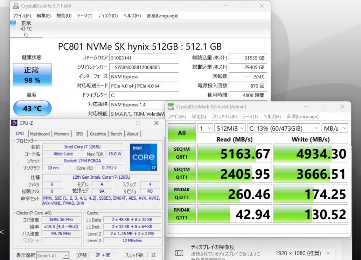Run the RND4K Q32T1 benchmark
The image size is (361, 260).
182,193
